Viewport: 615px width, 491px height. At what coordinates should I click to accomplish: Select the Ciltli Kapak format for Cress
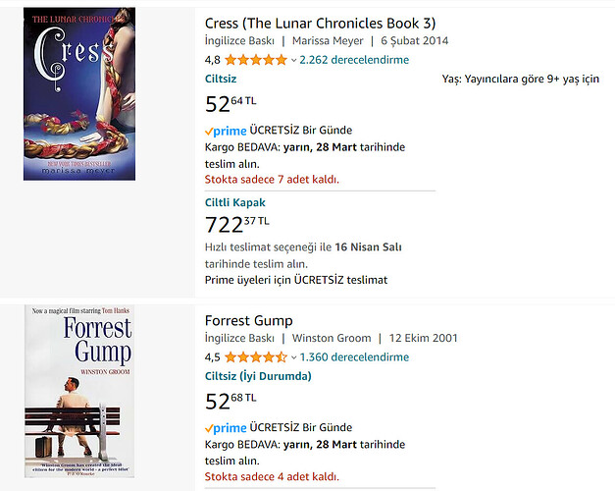tap(235, 202)
